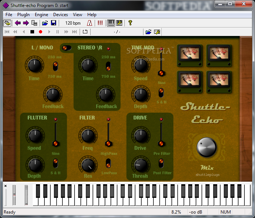255x218 pixels.
Task: Open the File menu
Action: pos(9,15)
